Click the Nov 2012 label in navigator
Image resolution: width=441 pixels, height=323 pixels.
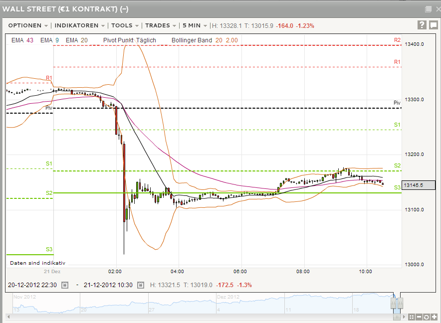click(25, 297)
